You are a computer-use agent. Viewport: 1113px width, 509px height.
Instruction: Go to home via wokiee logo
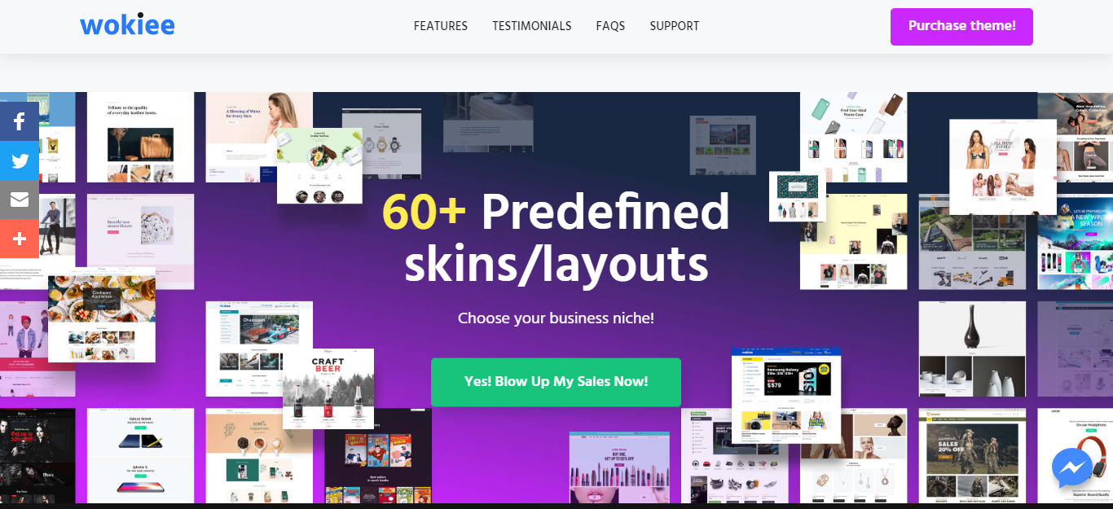pyautogui.click(x=127, y=25)
